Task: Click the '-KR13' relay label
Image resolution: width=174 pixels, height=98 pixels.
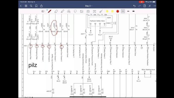Action: pyautogui.click(x=48, y=91)
